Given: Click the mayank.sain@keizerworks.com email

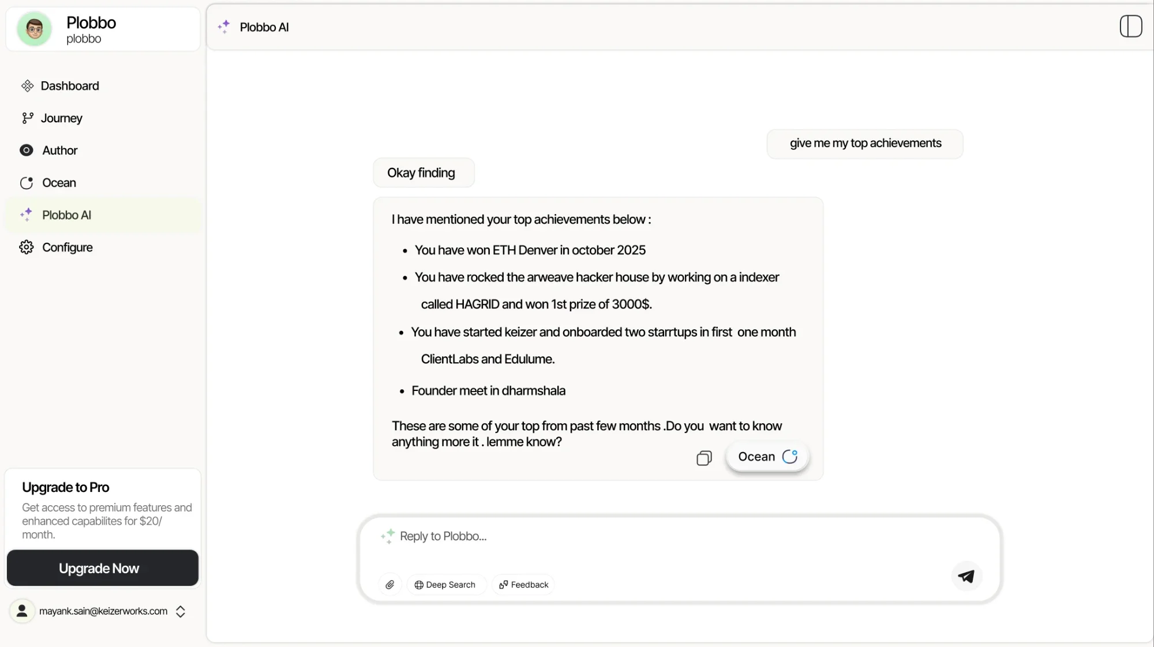Looking at the screenshot, I should (103, 611).
